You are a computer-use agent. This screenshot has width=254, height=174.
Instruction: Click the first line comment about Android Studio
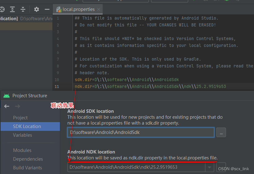point(146,18)
